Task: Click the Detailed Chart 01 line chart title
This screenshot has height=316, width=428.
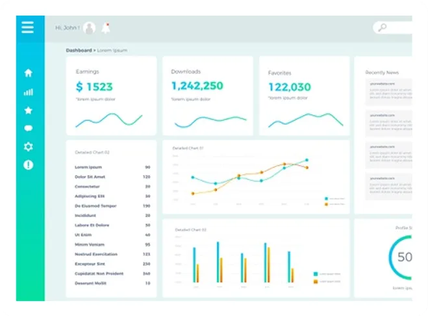Action: [x=188, y=148]
